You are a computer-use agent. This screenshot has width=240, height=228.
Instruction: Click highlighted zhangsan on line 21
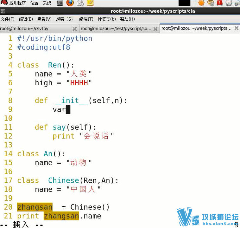pyautogui.click(x=61, y=216)
